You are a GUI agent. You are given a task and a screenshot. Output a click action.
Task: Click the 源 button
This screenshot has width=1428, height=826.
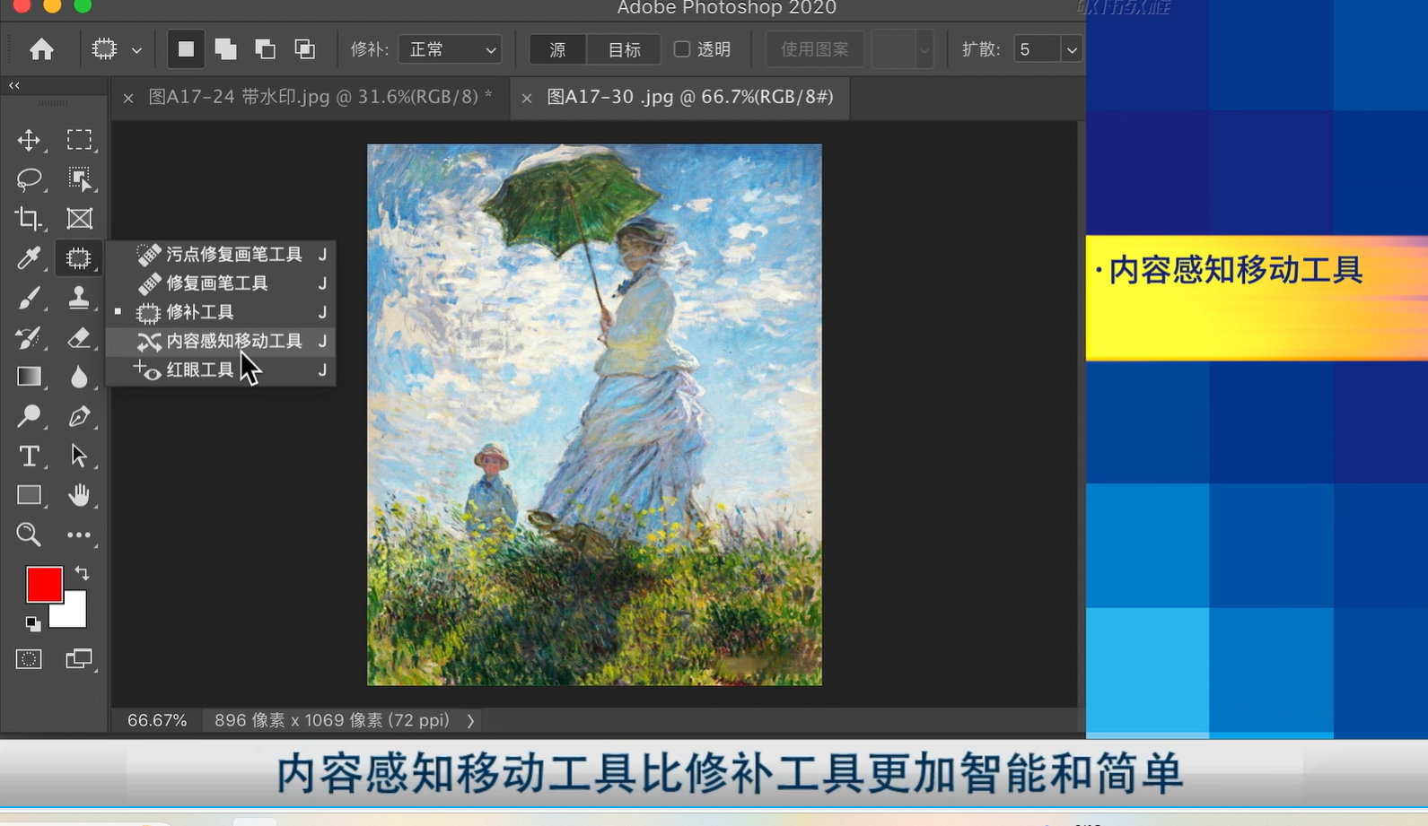(557, 49)
